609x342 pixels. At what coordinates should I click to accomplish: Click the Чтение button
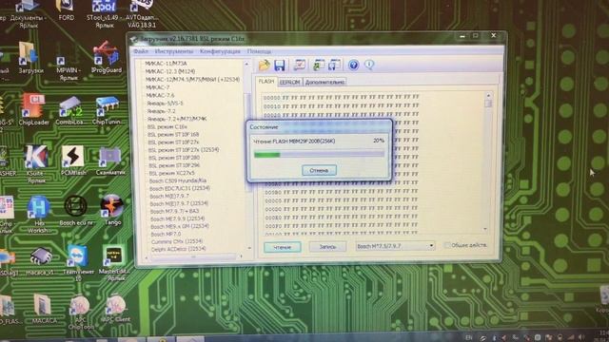coord(283,247)
